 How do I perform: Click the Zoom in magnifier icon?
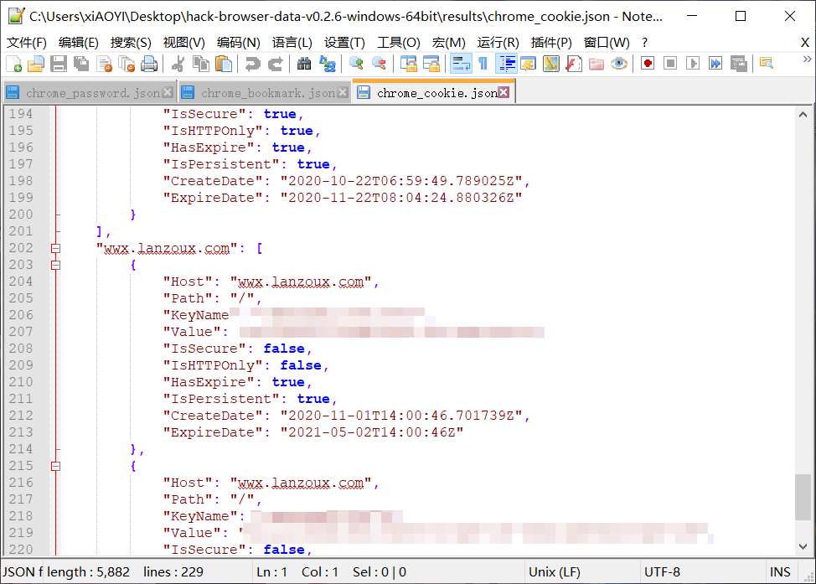click(x=356, y=64)
